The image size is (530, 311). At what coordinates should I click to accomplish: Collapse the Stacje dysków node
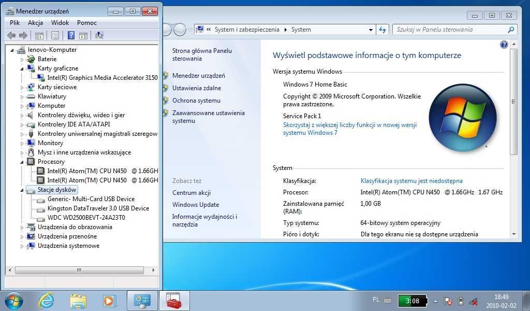[x=22, y=190]
